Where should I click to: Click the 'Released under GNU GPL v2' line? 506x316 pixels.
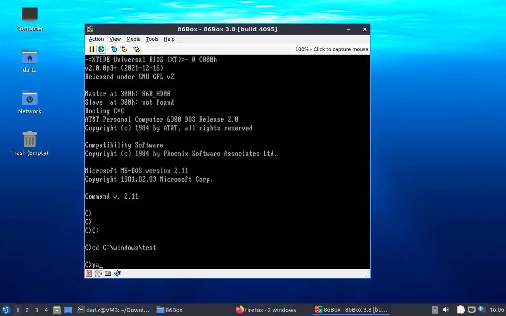pyautogui.click(x=129, y=77)
